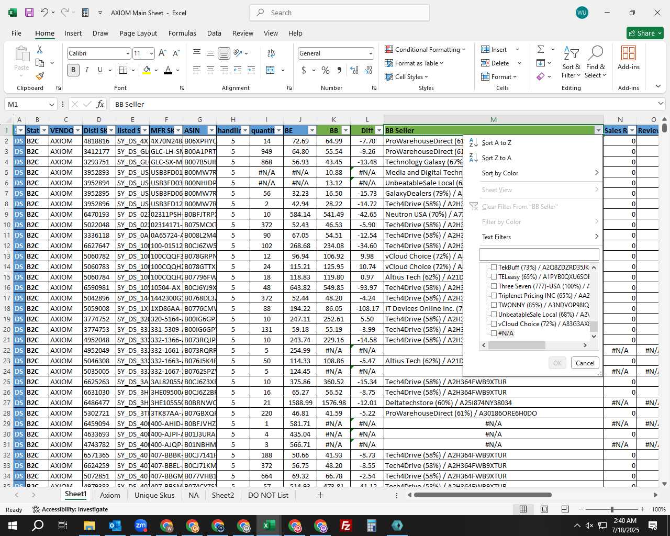Open the font name Calibri dropdown
The image size is (670, 536).
point(127,53)
